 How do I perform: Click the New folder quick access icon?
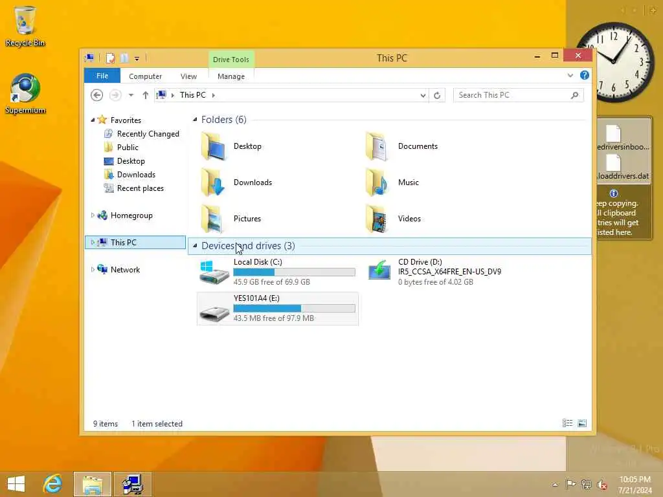pos(124,58)
